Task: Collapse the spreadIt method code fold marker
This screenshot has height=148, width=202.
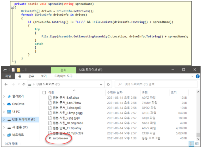Action: pyautogui.click(x=12, y=7)
